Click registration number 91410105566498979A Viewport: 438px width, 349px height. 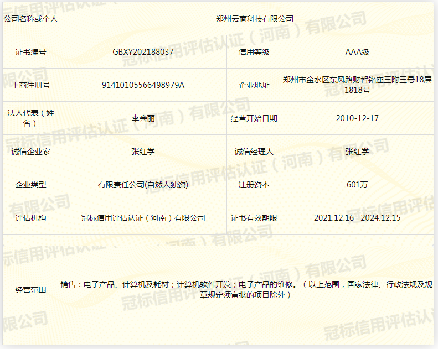click(143, 85)
